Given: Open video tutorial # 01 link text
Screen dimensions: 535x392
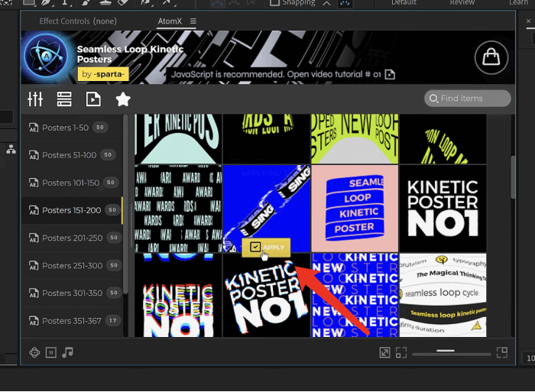Looking at the screenshot, I should 334,74.
